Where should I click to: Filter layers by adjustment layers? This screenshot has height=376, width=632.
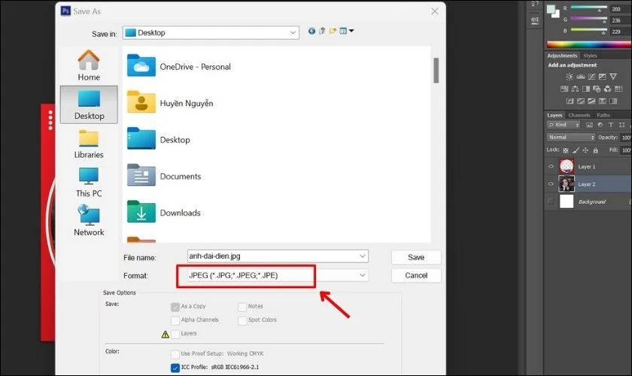tap(600, 125)
